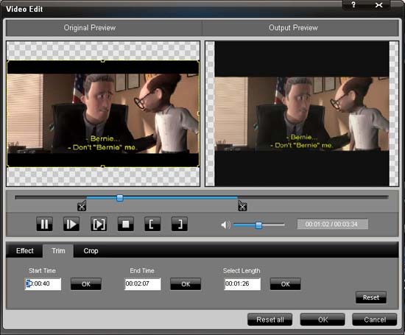The image size is (405, 335).
Task: Select the Trim tab
Action: coord(58,251)
